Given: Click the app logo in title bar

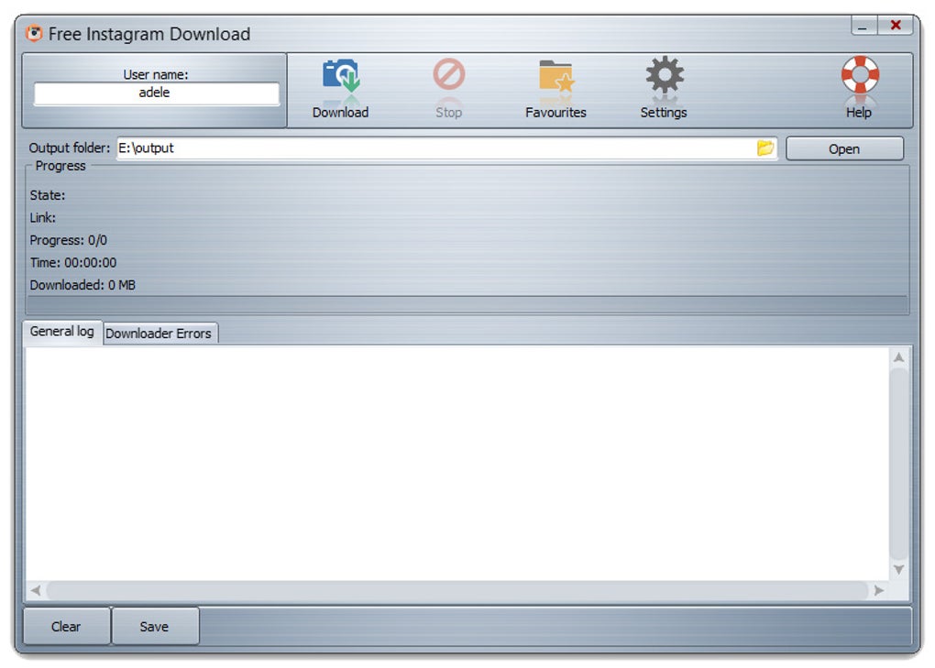Looking at the screenshot, I should pyautogui.click(x=34, y=34).
